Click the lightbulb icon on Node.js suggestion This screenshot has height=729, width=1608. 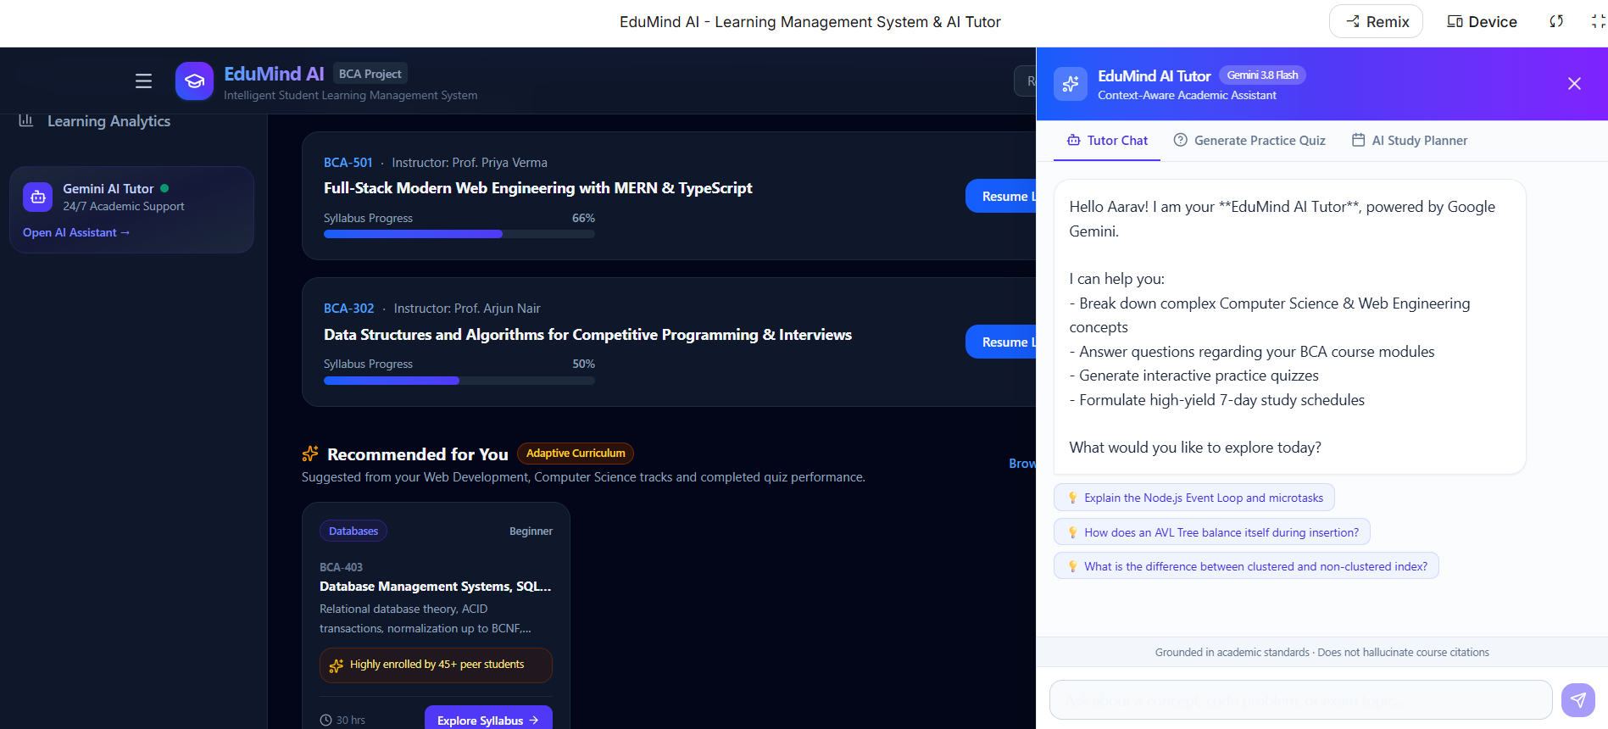[1072, 498]
